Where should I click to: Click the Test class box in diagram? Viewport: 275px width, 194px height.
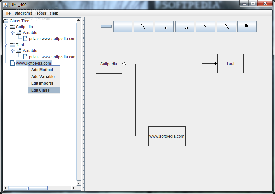click(230, 63)
